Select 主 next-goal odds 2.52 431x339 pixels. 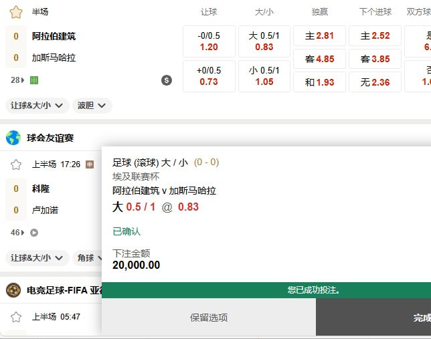[x=375, y=36]
